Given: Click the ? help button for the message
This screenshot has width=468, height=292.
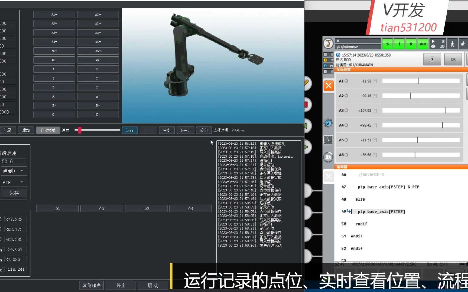Looking at the screenshot, I should click(x=432, y=59).
